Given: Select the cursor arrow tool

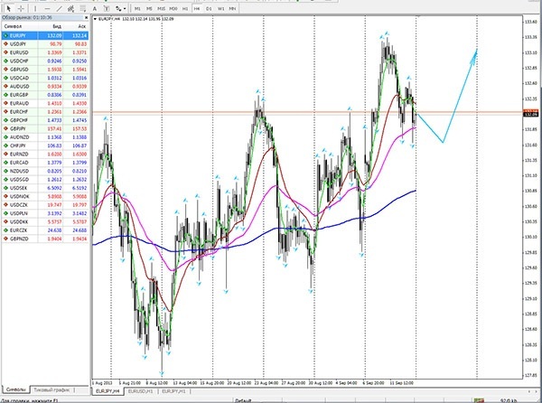Looking at the screenshot, I should [x=5, y=8].
